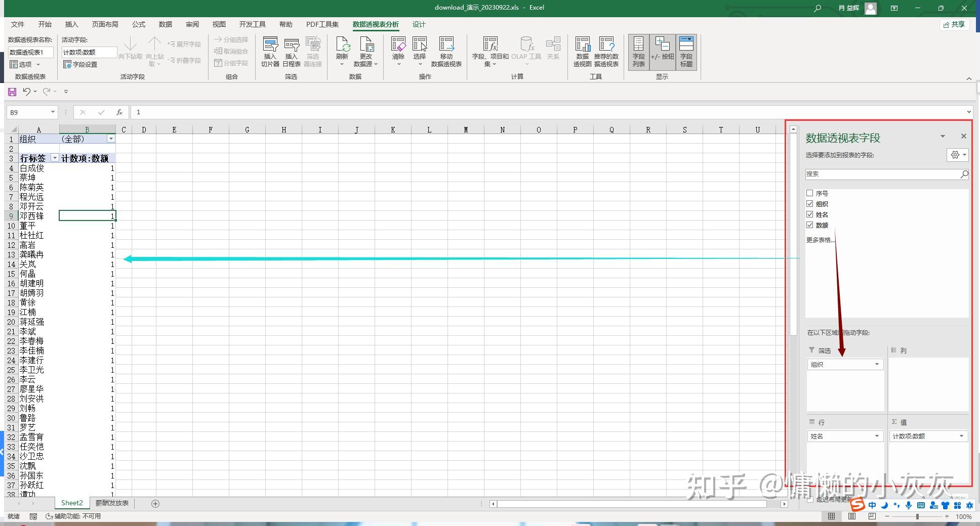
Task: Toggle the 字段列表 display icon
Action: click(638, 51)
